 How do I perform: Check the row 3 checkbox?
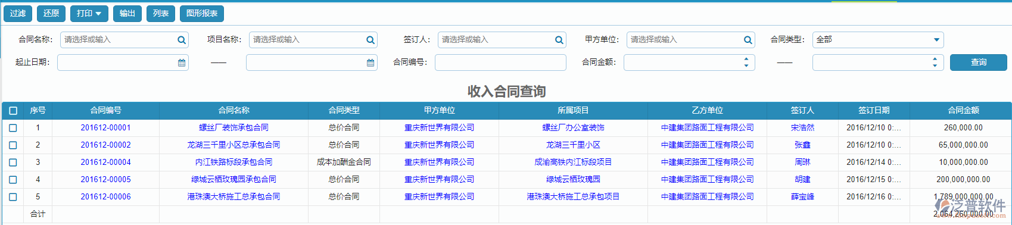(x=13, y=162)
